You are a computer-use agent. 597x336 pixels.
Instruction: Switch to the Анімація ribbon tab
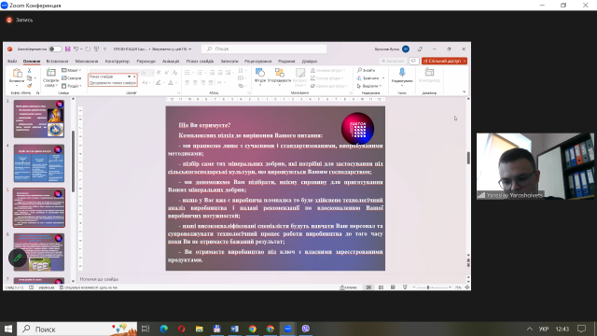click(171, 61)
